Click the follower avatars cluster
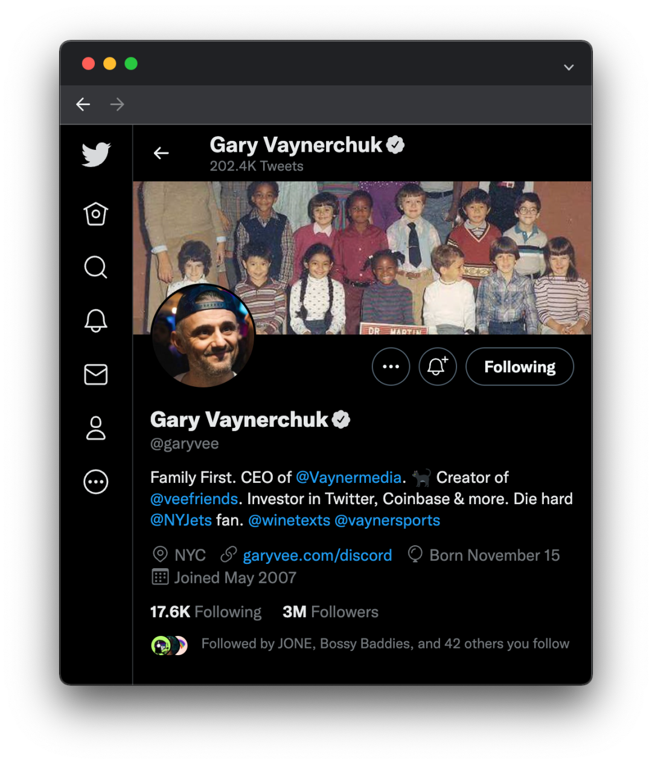 point(169,646)
